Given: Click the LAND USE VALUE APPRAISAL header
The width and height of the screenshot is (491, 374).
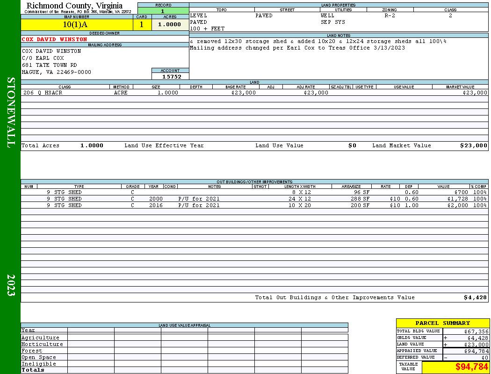Looking at the screenshot, I should [184, 325].
